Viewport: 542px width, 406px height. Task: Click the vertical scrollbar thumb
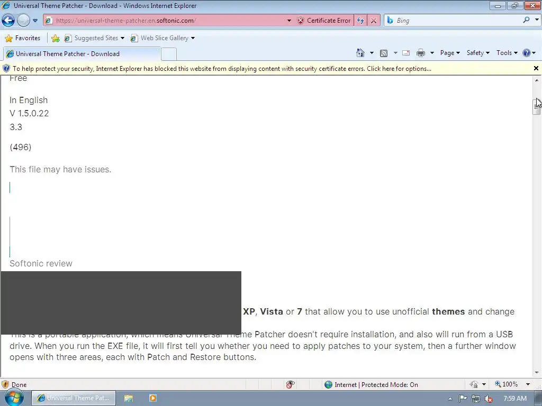537,107
